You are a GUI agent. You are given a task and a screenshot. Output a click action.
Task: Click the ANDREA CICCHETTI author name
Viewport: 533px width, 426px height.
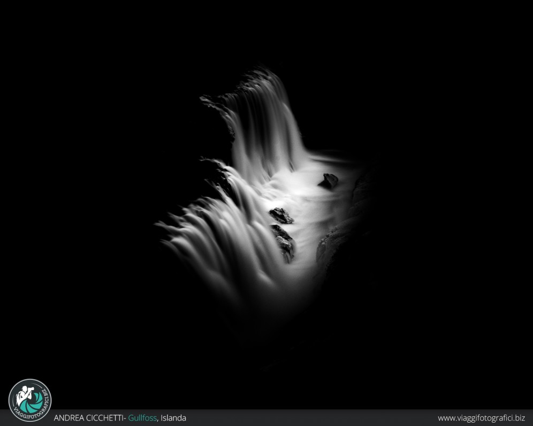pyautogui.click(x=89, y=418)
